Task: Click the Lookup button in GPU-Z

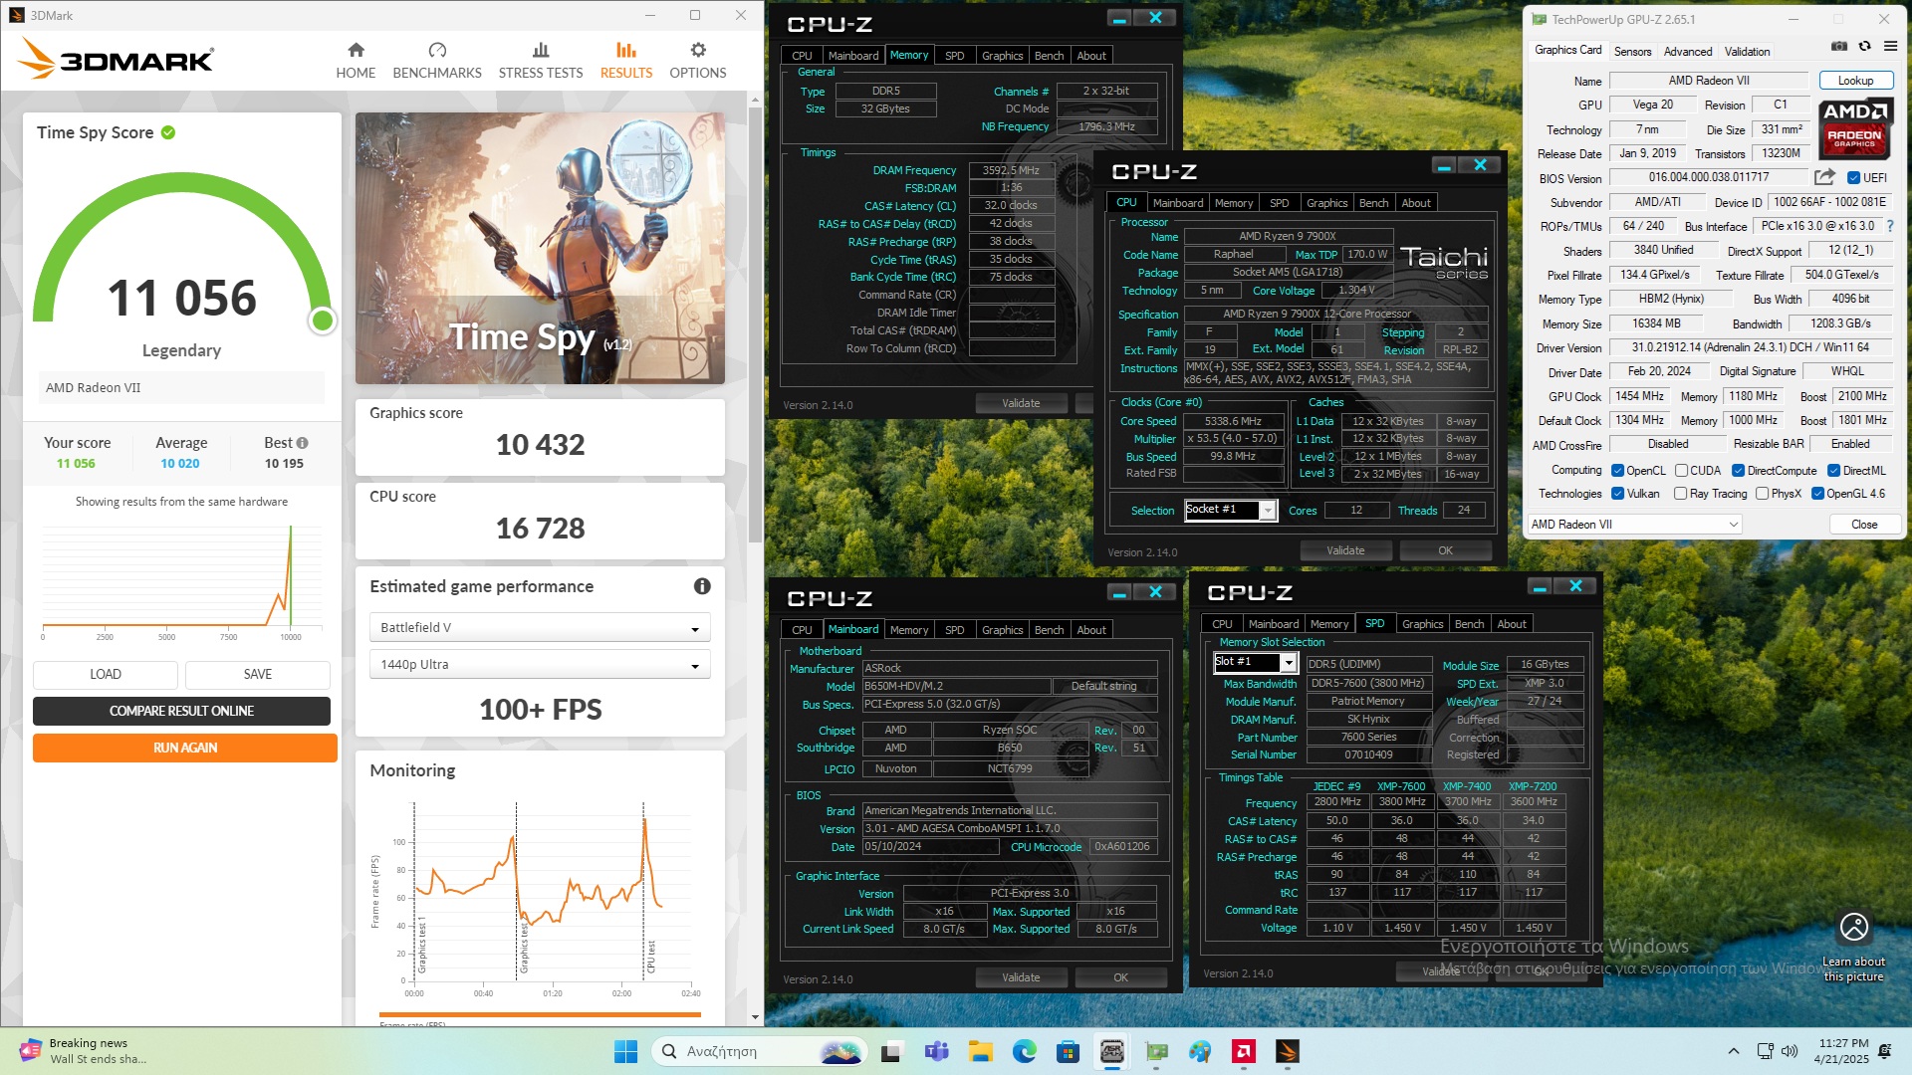Action: click(x=1855, y=81)
